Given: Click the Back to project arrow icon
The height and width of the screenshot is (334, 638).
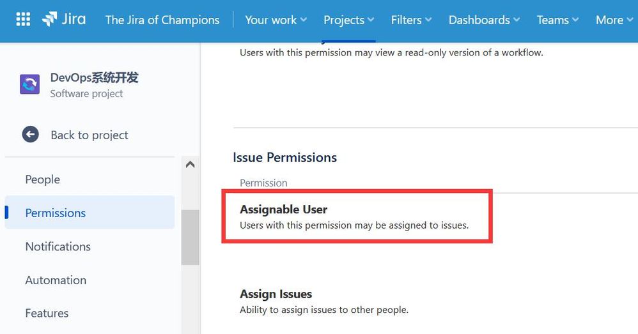Looking at the screenshot, I should [31, 135].
